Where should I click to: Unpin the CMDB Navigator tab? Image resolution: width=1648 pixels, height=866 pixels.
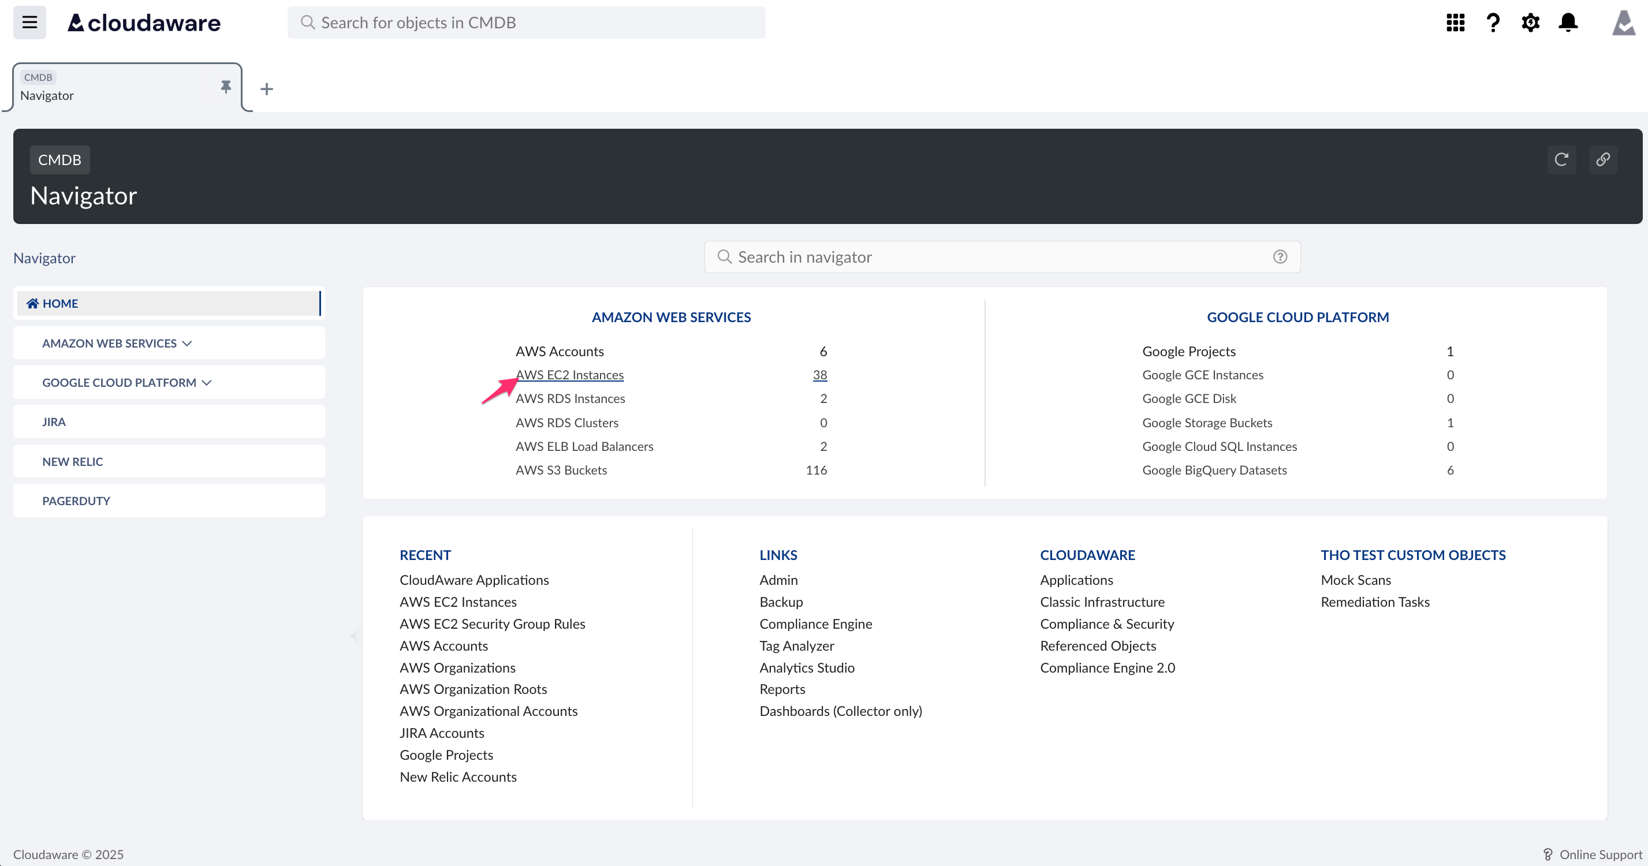click(225, 87)
